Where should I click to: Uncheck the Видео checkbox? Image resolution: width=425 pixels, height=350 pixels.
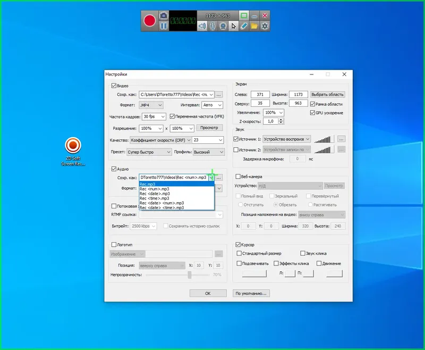point(114,86)
